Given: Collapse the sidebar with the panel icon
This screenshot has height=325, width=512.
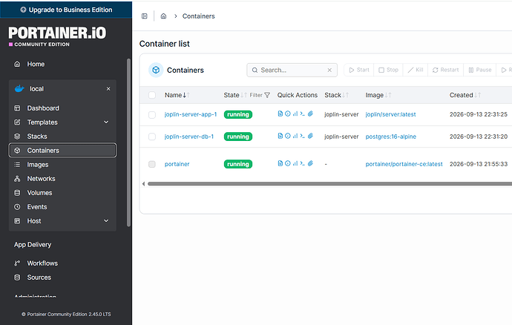Looking at the screenshot, I should click(x=145, y=16).
